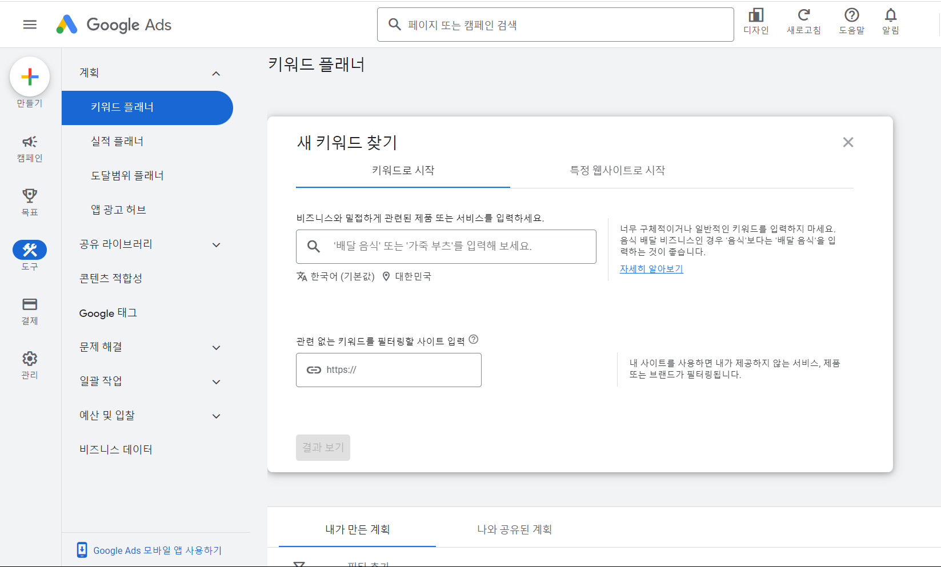Click into the keyword entry field
This screenshot has height=567, width=941.
click(446, 246)
